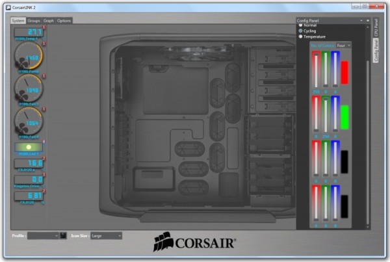Click the H100i LED indicator widget

click(x=29, y=147)
